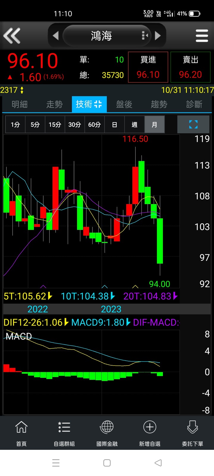Image resolution: width=214 pixels, height=476 pixels.
Task: Open 5T moving average setting
Action: coord(28,296)
